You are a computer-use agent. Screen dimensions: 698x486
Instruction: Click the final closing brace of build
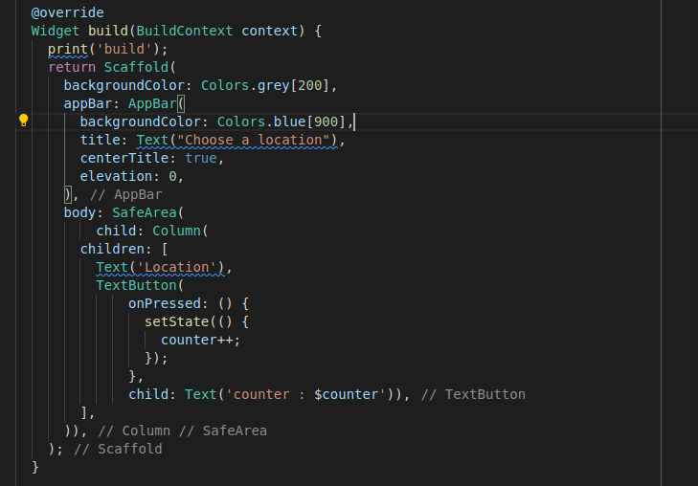(x=35, y=467)
